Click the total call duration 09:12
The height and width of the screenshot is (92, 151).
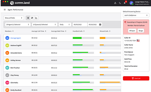point(126,69)
